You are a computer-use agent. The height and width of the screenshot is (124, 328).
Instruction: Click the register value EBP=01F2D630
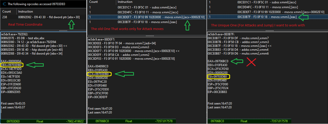click(11, 88)
